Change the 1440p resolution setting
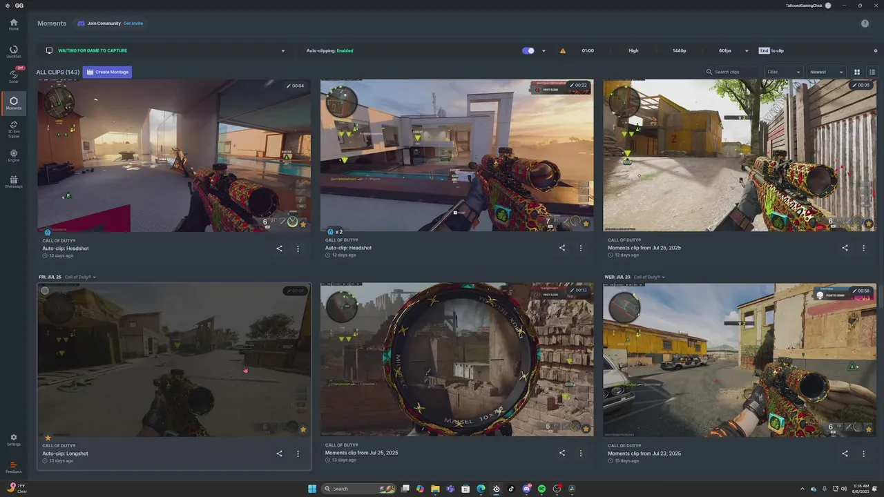The width and height of the screenshot is (884, 497). pos(679,50)
